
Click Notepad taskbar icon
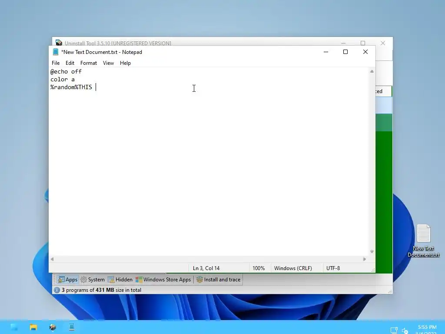coord(72,327)
